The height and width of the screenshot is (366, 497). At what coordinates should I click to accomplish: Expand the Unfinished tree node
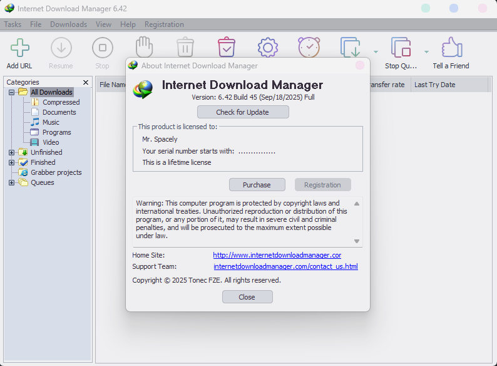click(x=12, y=152)
